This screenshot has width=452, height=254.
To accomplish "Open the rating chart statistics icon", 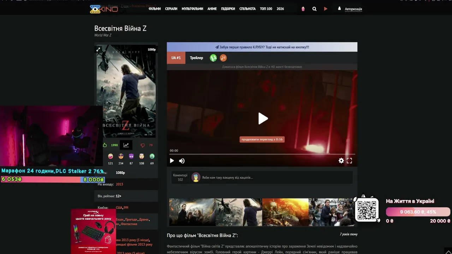I will pyautogui.click(x=126, y=145).
